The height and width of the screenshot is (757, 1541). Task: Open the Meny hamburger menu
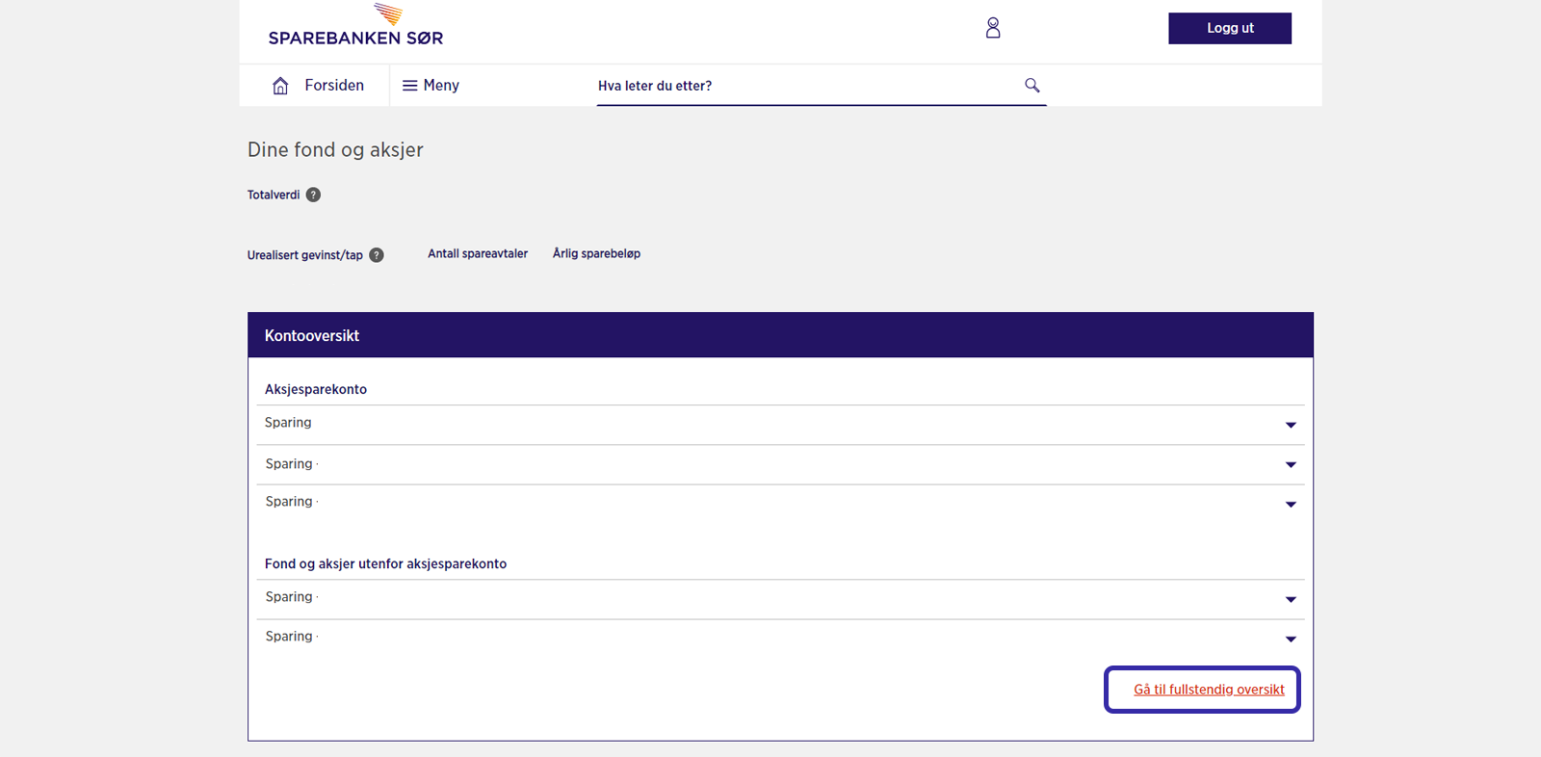tap(431, 86)
